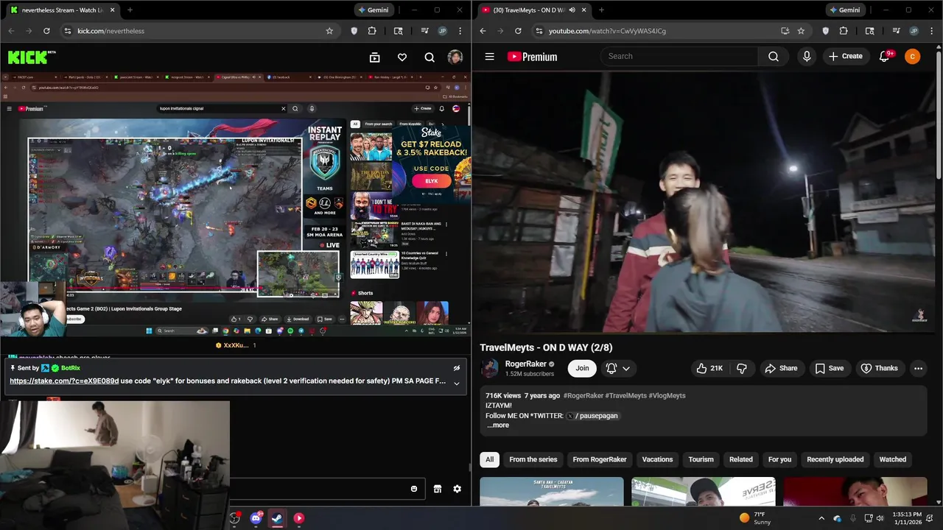Open the stake.com link in pinned message
943x530 pixels.
point(64,381)
